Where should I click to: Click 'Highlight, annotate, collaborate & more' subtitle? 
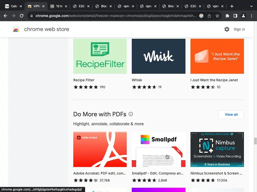click(108, 124)
